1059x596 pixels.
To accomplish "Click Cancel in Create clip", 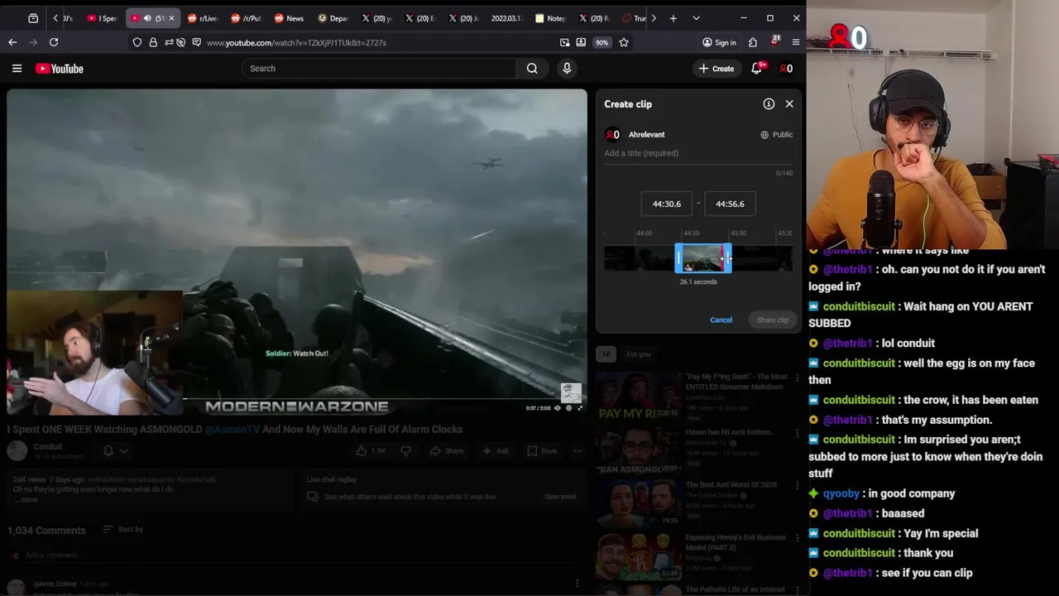I will pyautogui.click(x=721, y=320).
